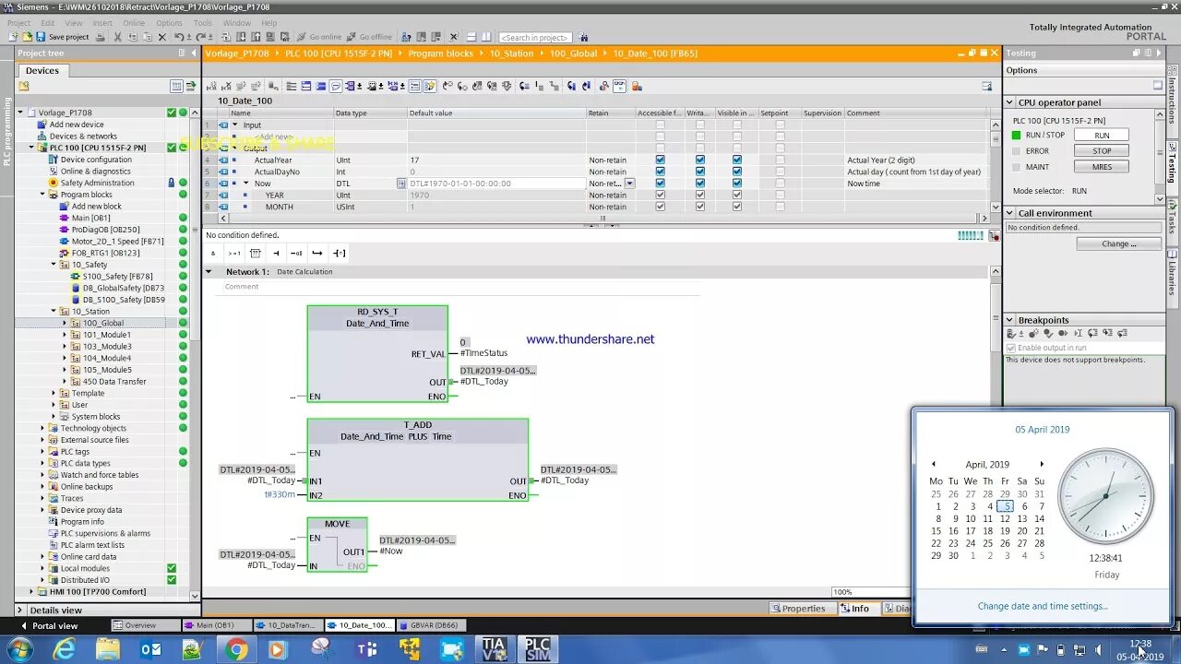1181x664 pixels.
Task: Click the STOP button in operator panel
Action: click(1102, 151)
